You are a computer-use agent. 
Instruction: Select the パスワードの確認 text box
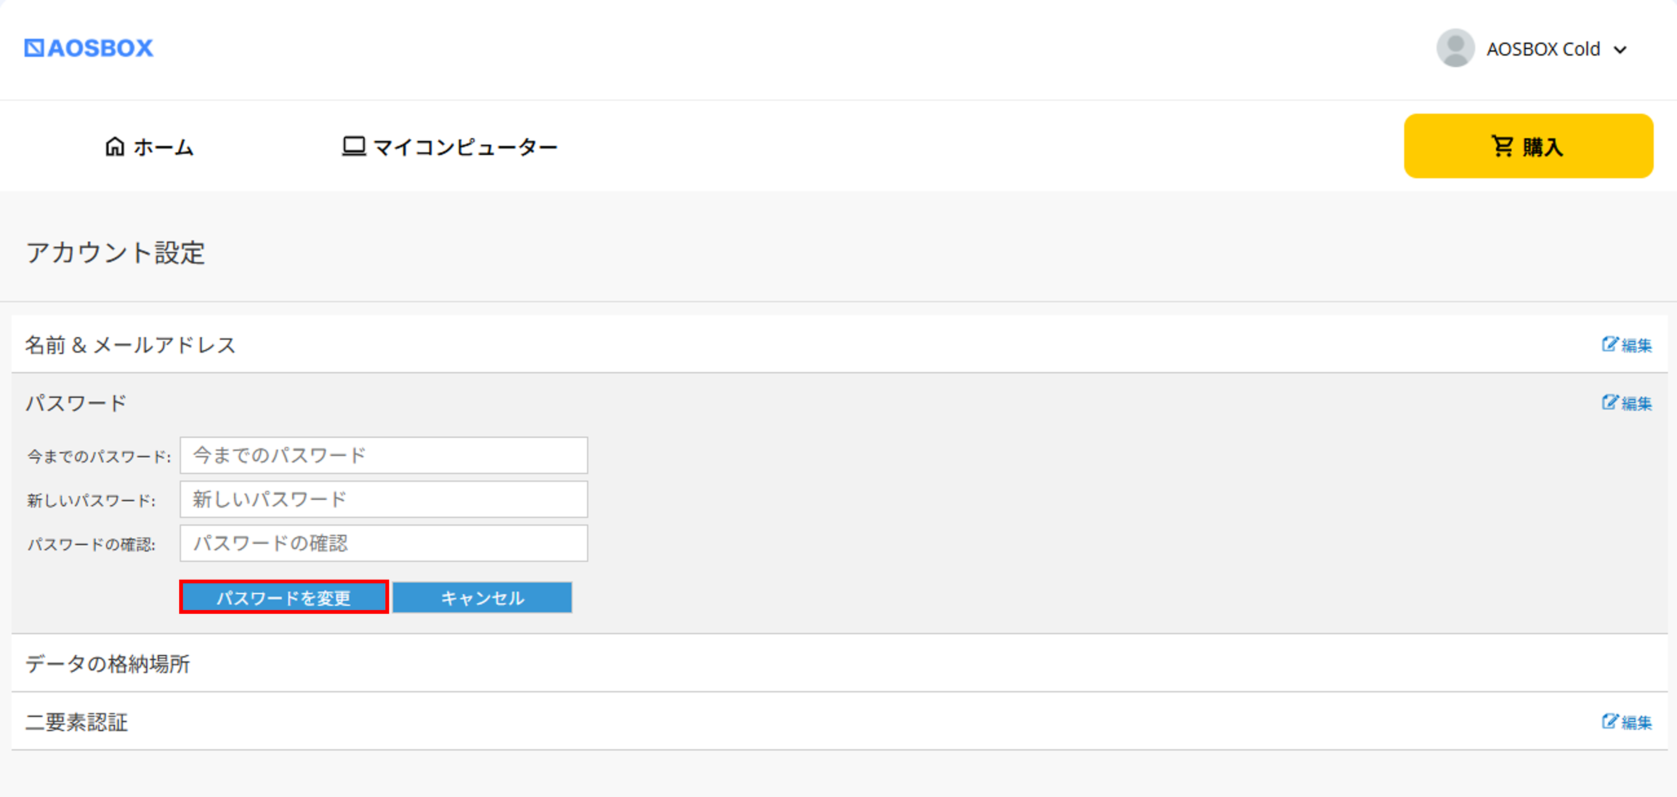(x=383, y=543)
